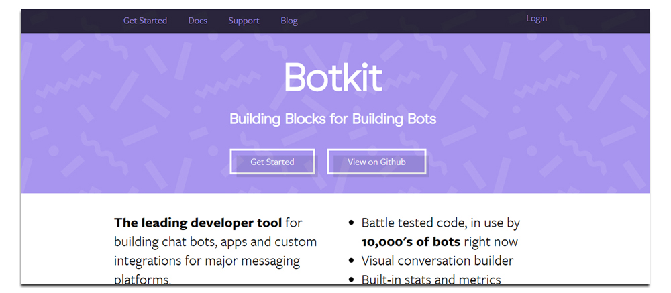This screenshot has height=293, width=671.
Task: Click the bold '10,000's of bots' text
Action: click(411, 242)
